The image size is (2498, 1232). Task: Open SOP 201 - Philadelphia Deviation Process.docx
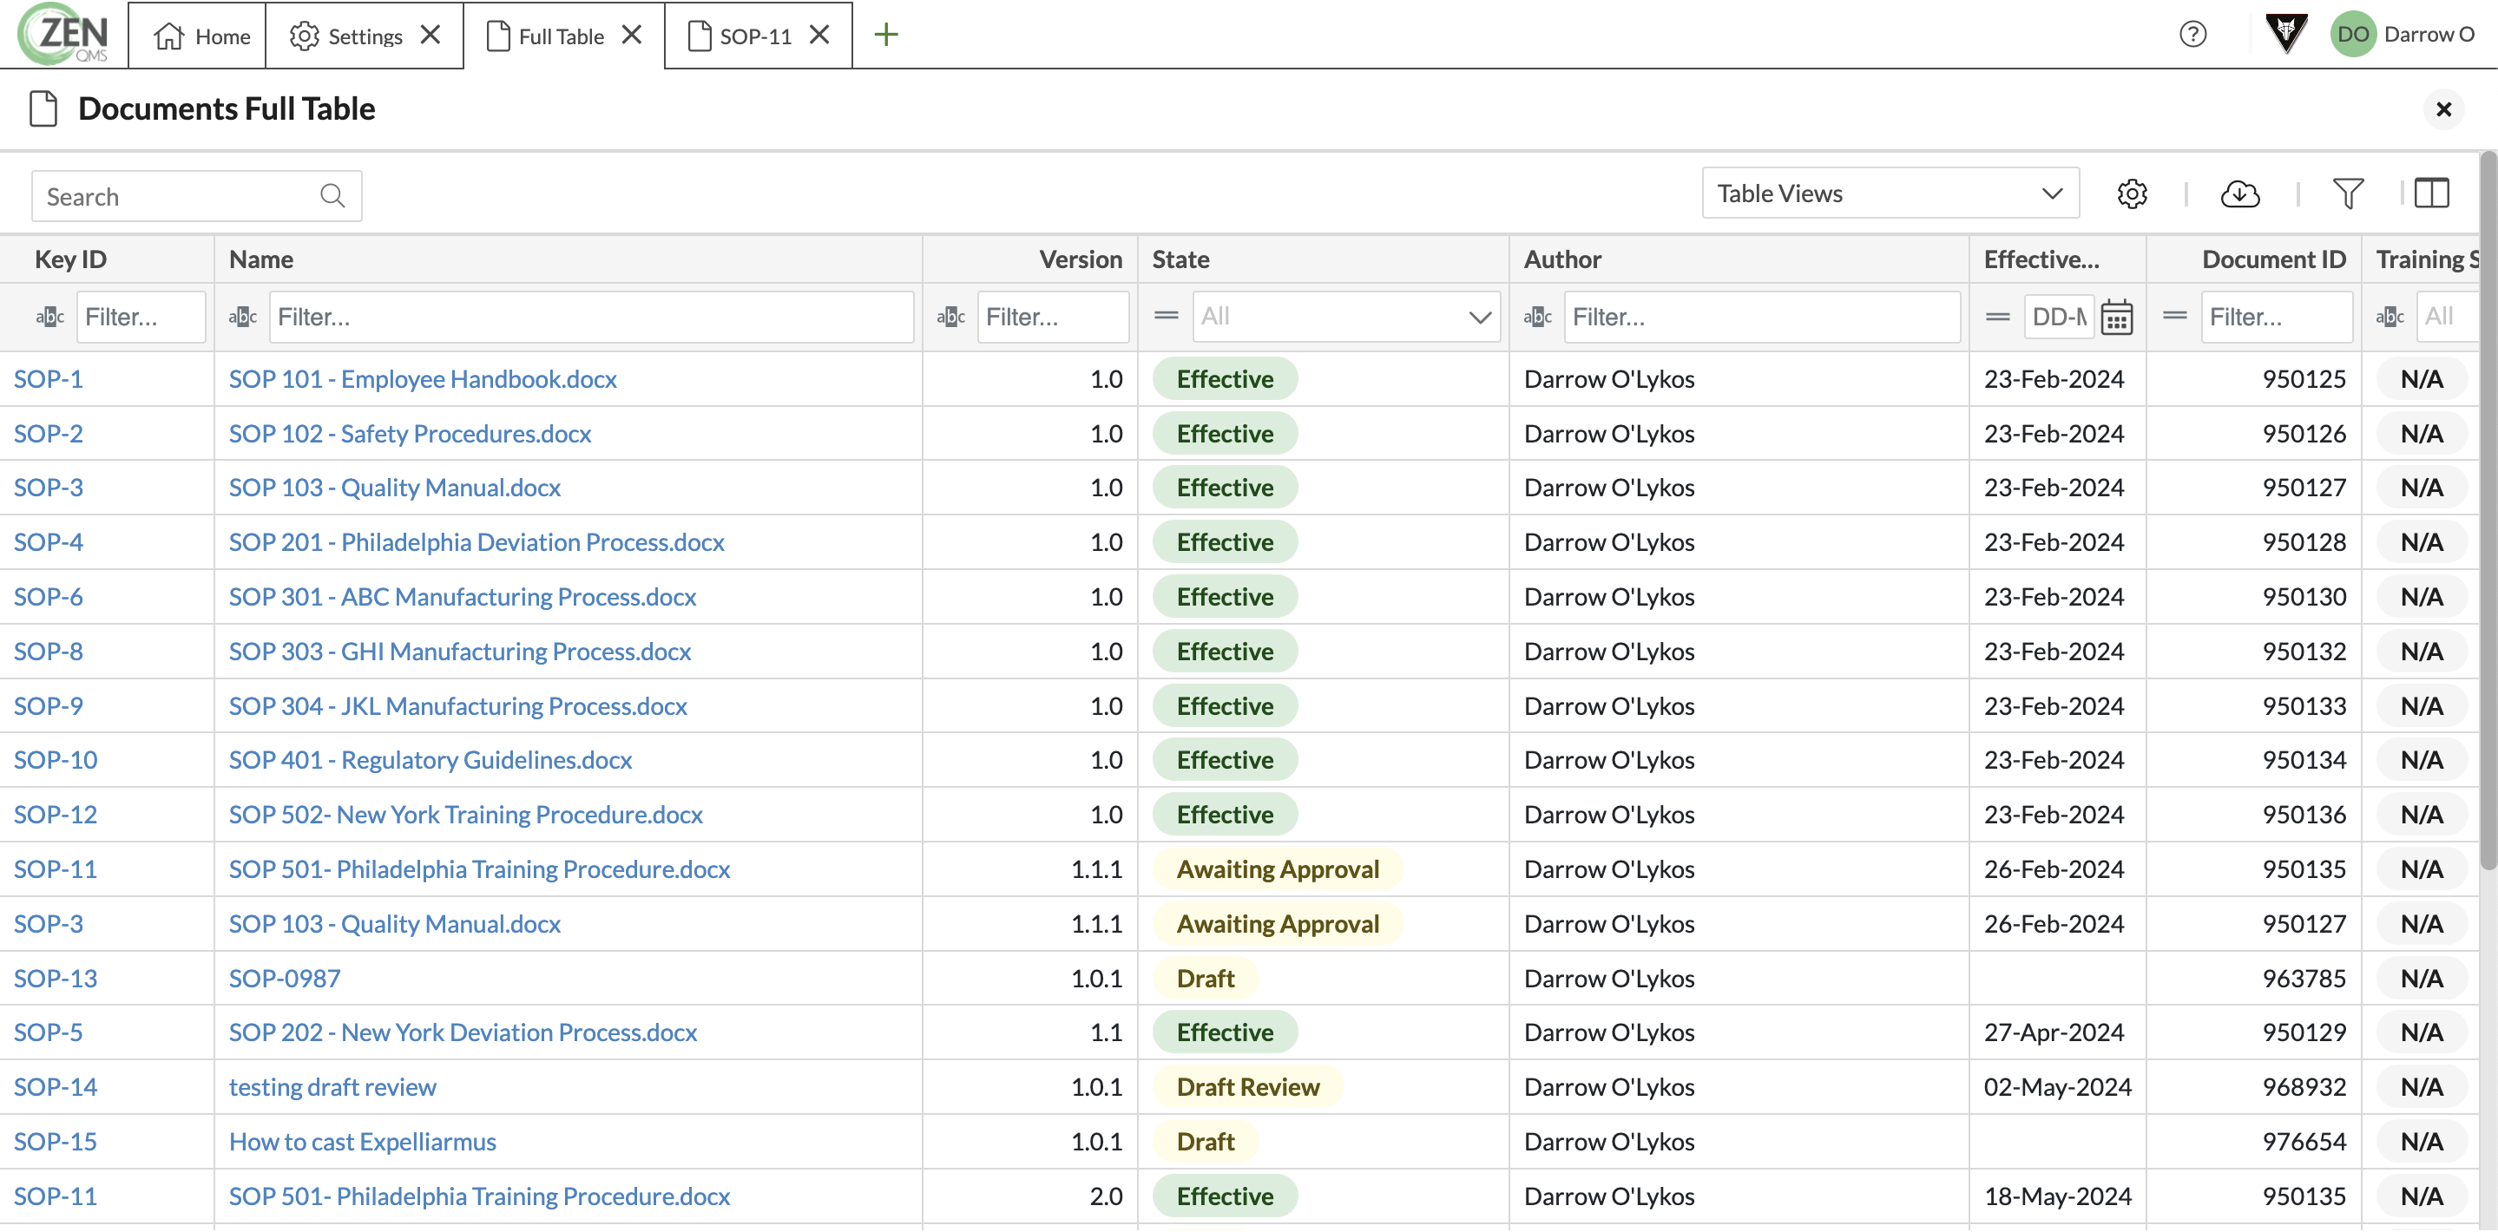pos(477,542)
